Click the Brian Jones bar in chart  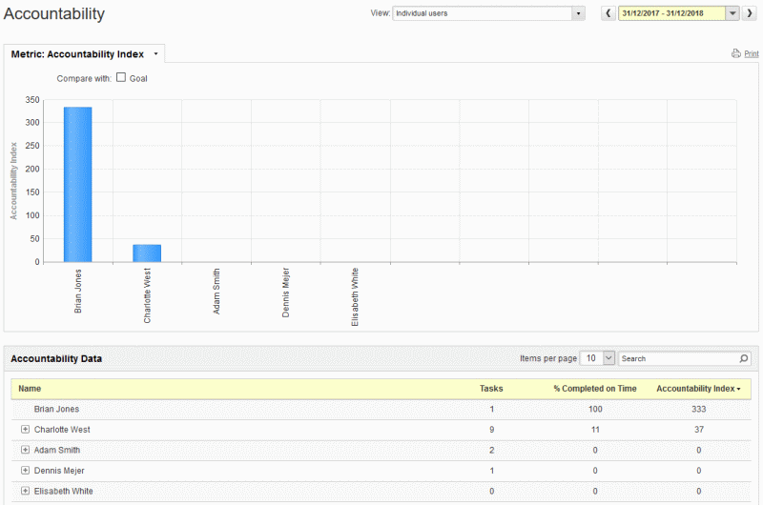point(78,184)
